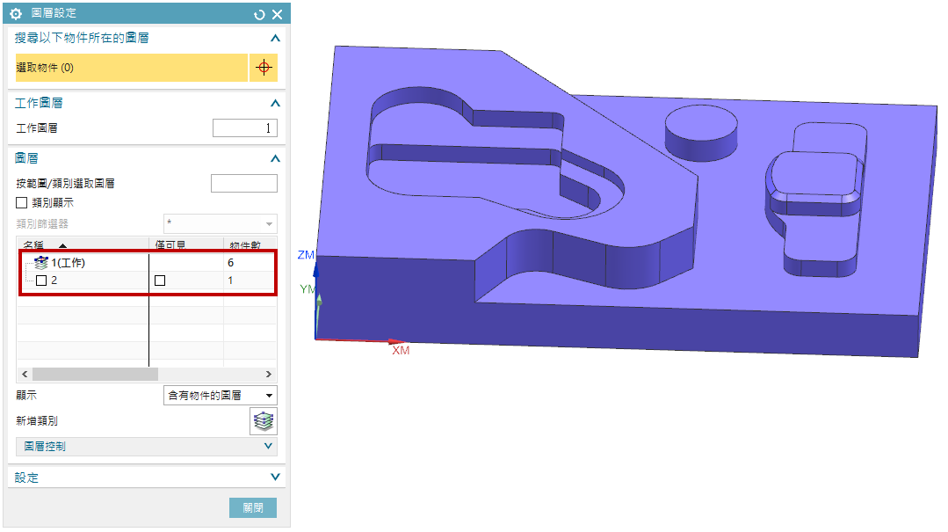Click the 關閉 button

coord(253,507)
